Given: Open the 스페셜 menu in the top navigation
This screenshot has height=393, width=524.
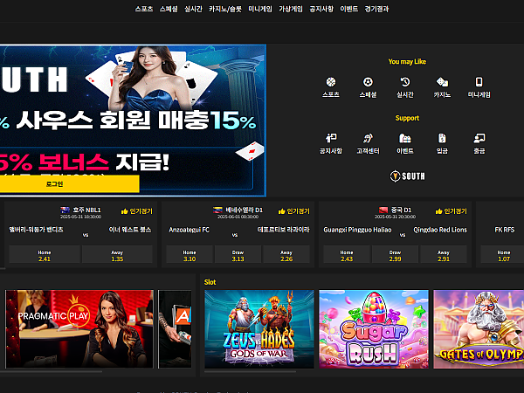Looking at the screenshot, I should click(x=169, y=9).
